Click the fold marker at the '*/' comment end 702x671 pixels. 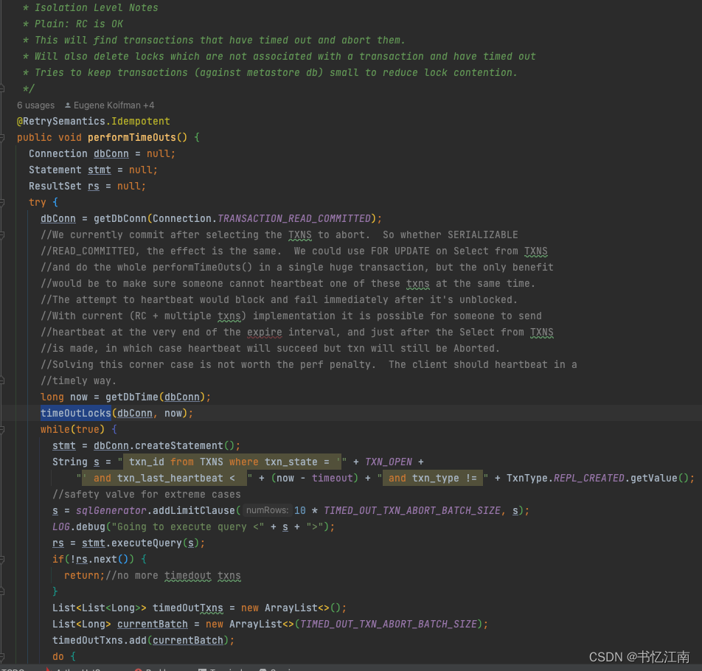pyautogui.click(x=1, y=88)
